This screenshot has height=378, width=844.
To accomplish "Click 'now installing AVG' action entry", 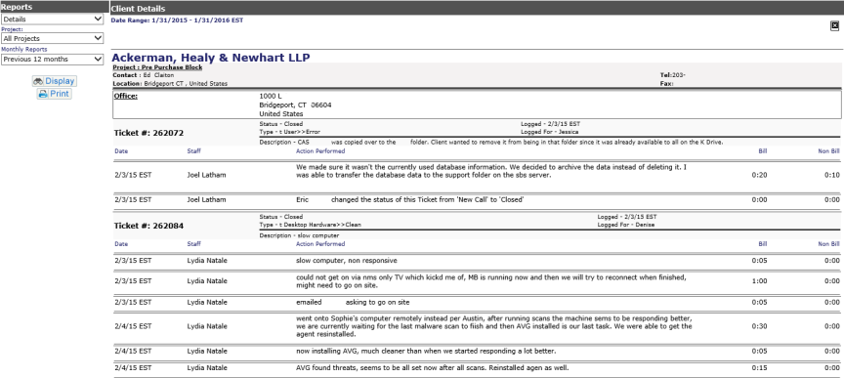I will [x=426, y=351].
